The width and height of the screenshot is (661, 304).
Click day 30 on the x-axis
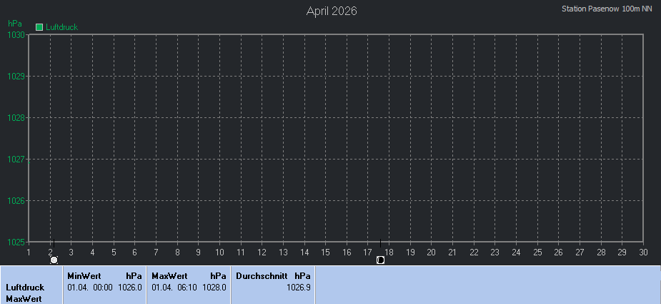(x=643, y=252)
